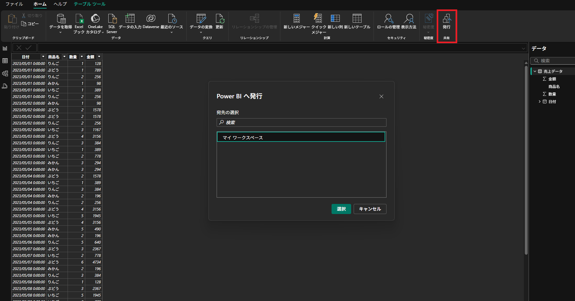Image resolution: width=575 pixels, height=301 pixels.
Task: Click the 金額 cell showing 789
Action: 94,70
